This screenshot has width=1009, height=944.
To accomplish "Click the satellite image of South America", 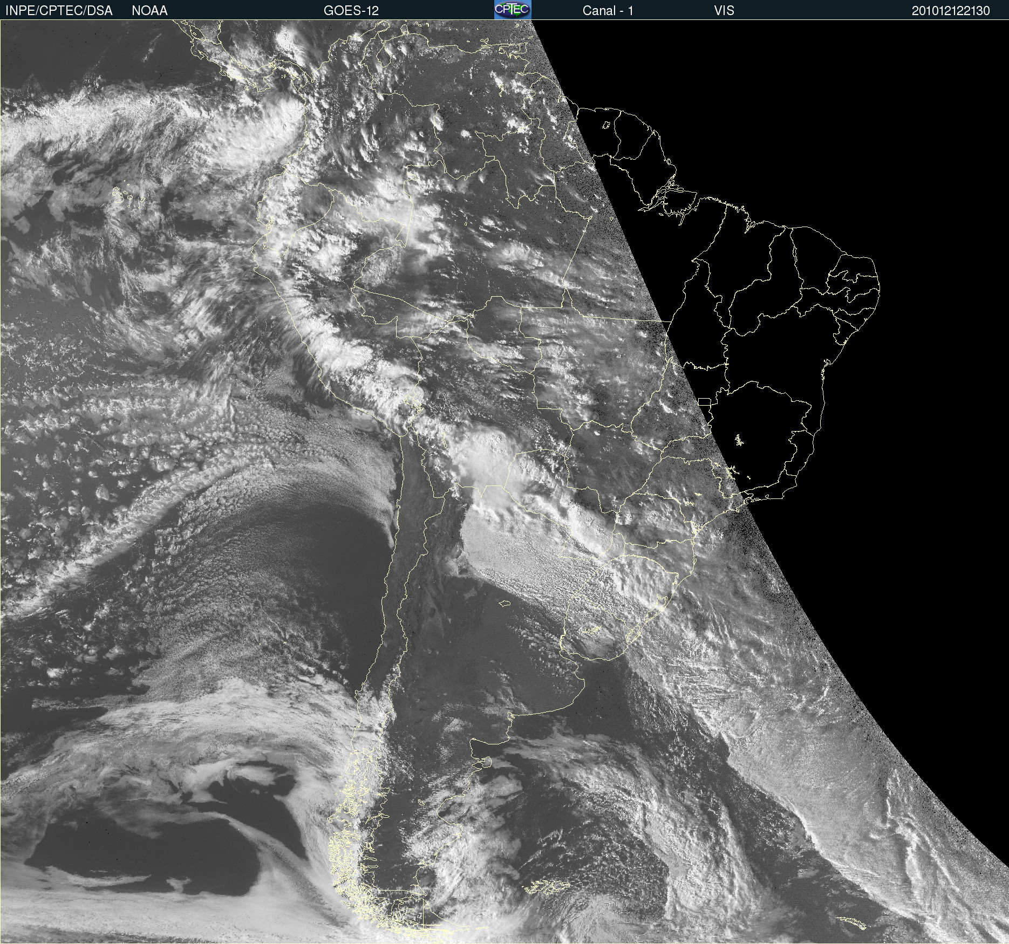I will [x=504, y=482].
